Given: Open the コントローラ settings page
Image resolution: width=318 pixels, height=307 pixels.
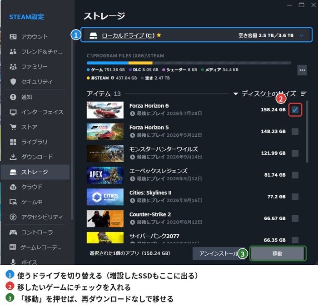Looking at the screenshot, I should (x=35, y=232).
